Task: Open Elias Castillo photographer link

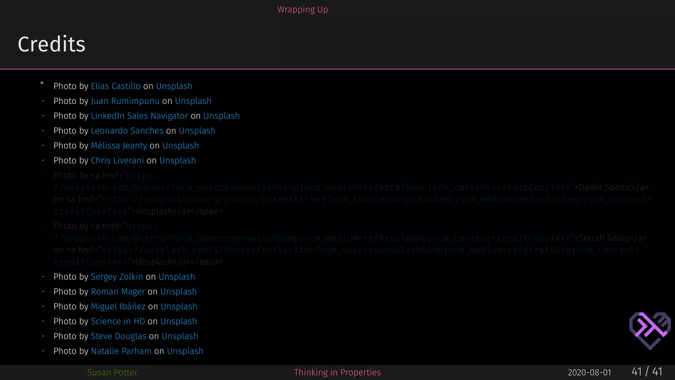Action: (116, 86)
